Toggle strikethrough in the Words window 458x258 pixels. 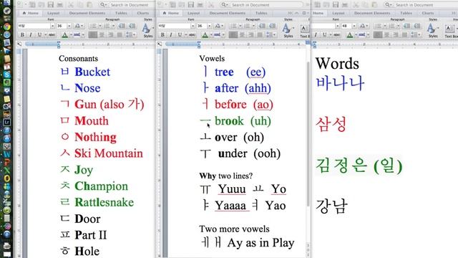tap(337, 35)
